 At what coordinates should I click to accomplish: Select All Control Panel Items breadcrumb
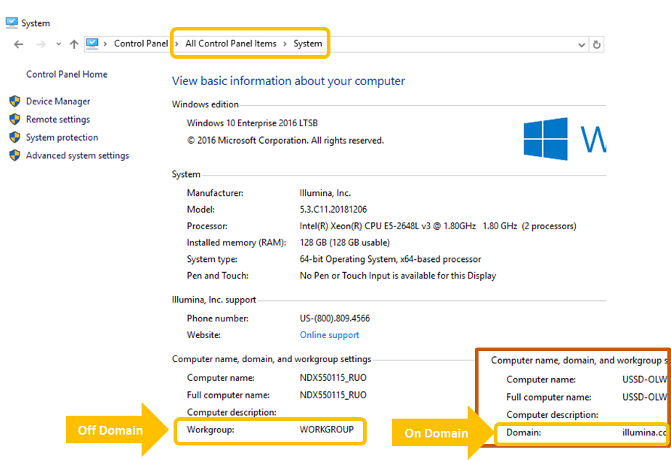(230, 44)
